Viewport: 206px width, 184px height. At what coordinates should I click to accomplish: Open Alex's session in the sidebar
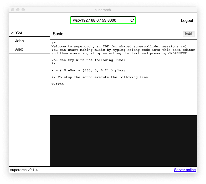[29, 49]
